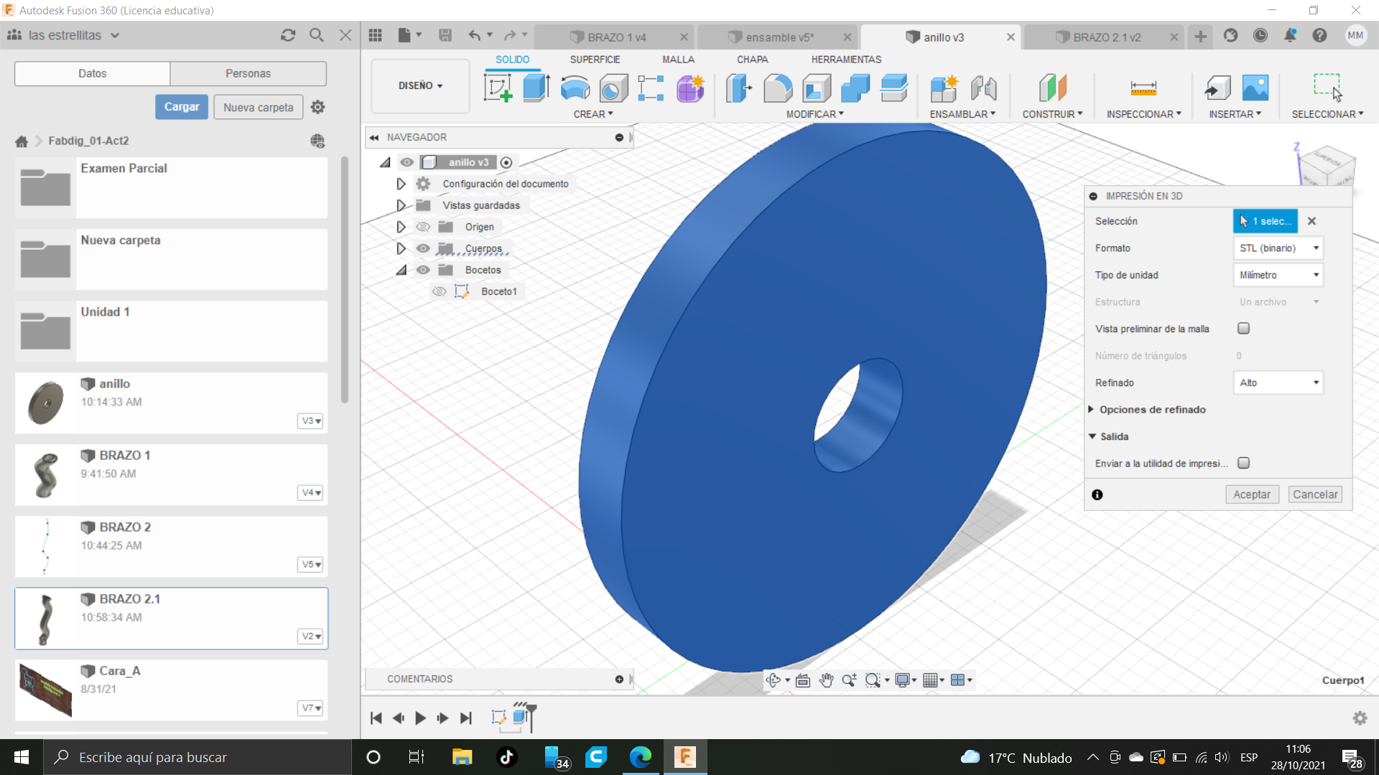Viewport: 1379px width, 775px height.
Task: Select the Revolve tool icon
Action: click(x=575, y=88)
